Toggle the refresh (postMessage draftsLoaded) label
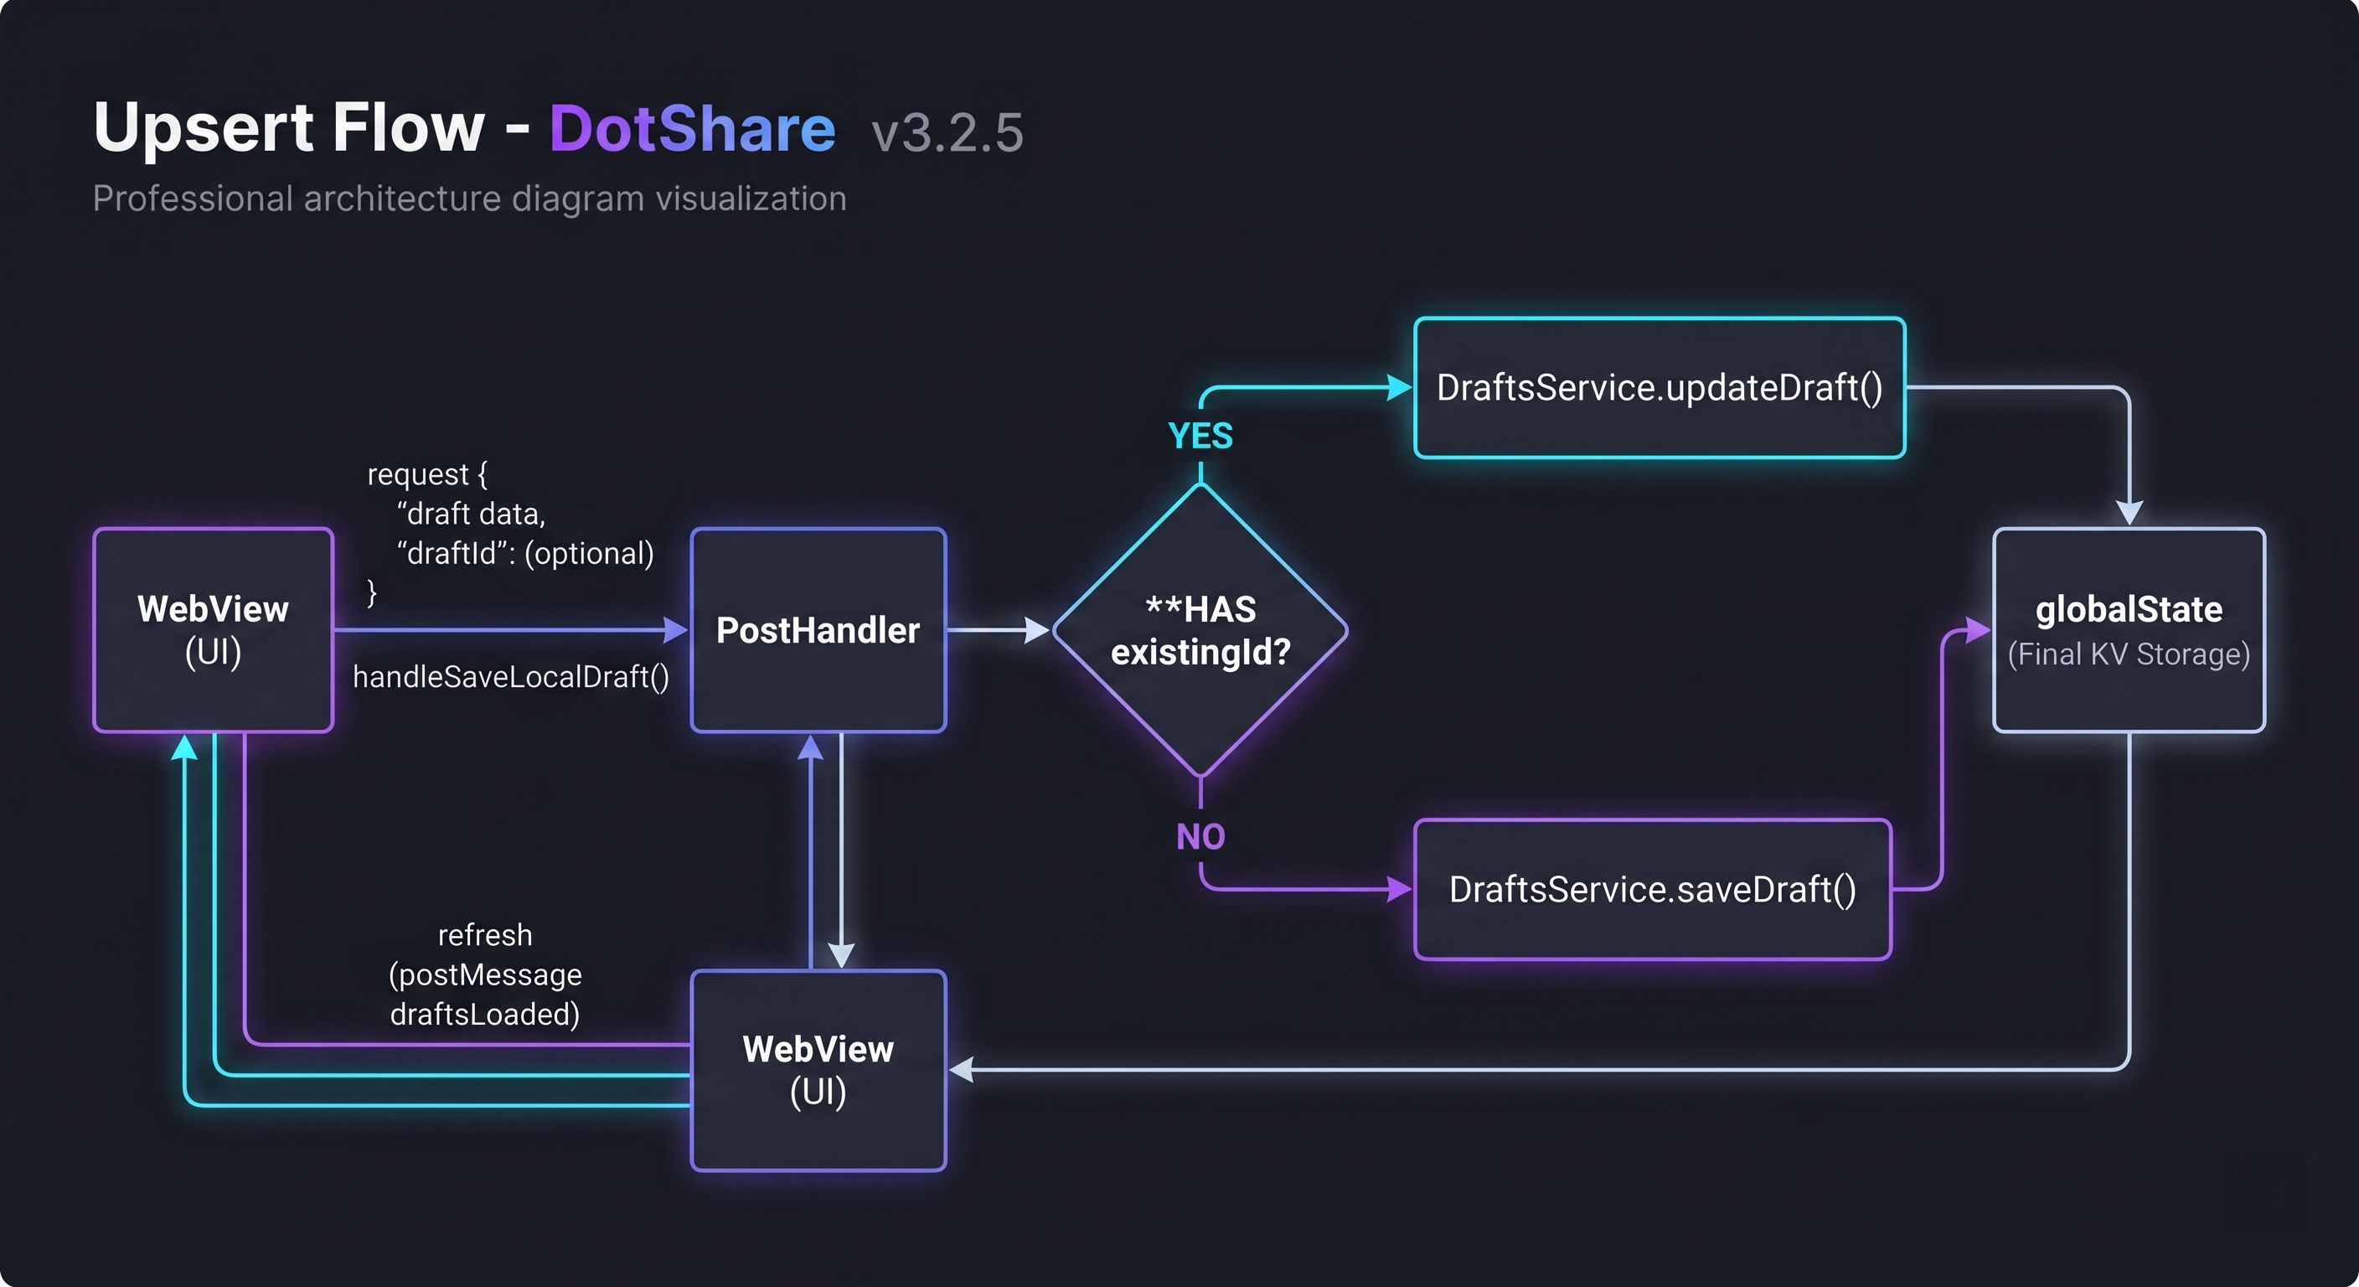 [485, 974]
